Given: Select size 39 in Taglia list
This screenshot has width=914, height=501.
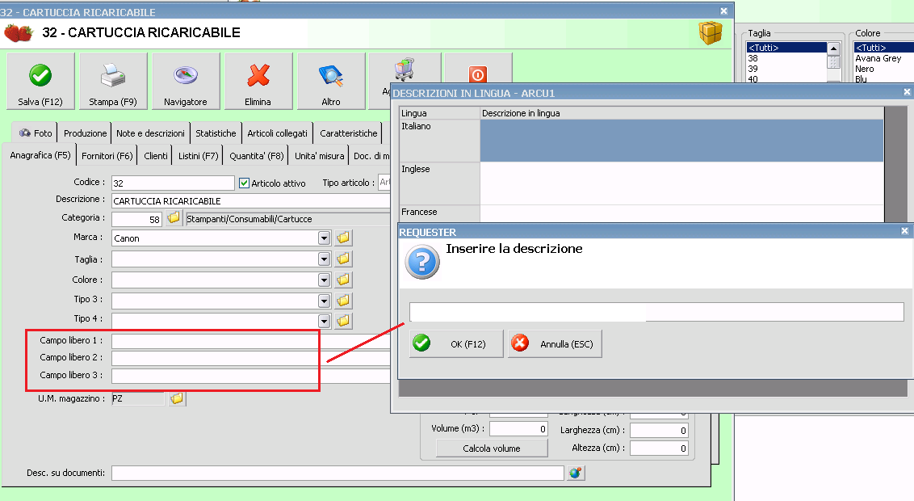Looking at the screenshot, I should pyautogui.click(x=786, y=69).
